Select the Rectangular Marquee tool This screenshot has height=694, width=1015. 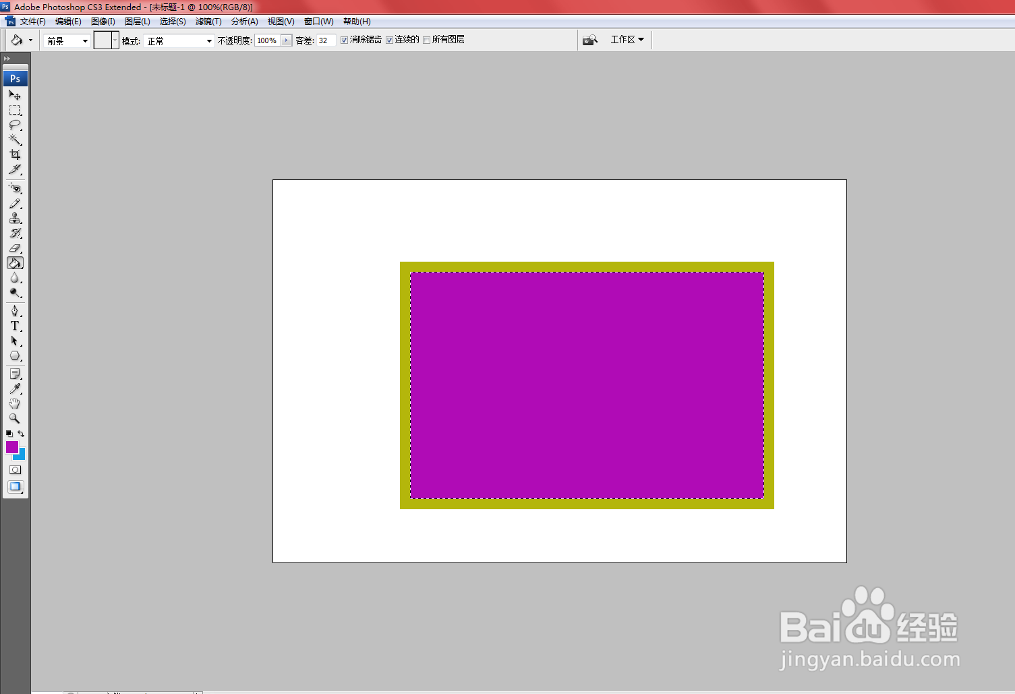point(15,110)
